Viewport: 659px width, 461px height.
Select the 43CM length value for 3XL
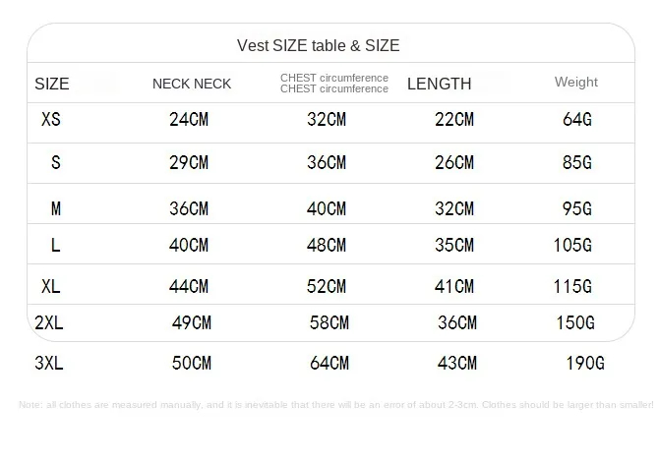(456, 363)
